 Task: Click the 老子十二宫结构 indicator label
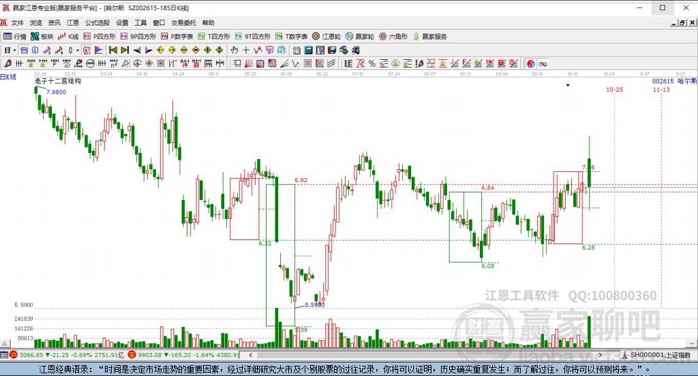58,81
